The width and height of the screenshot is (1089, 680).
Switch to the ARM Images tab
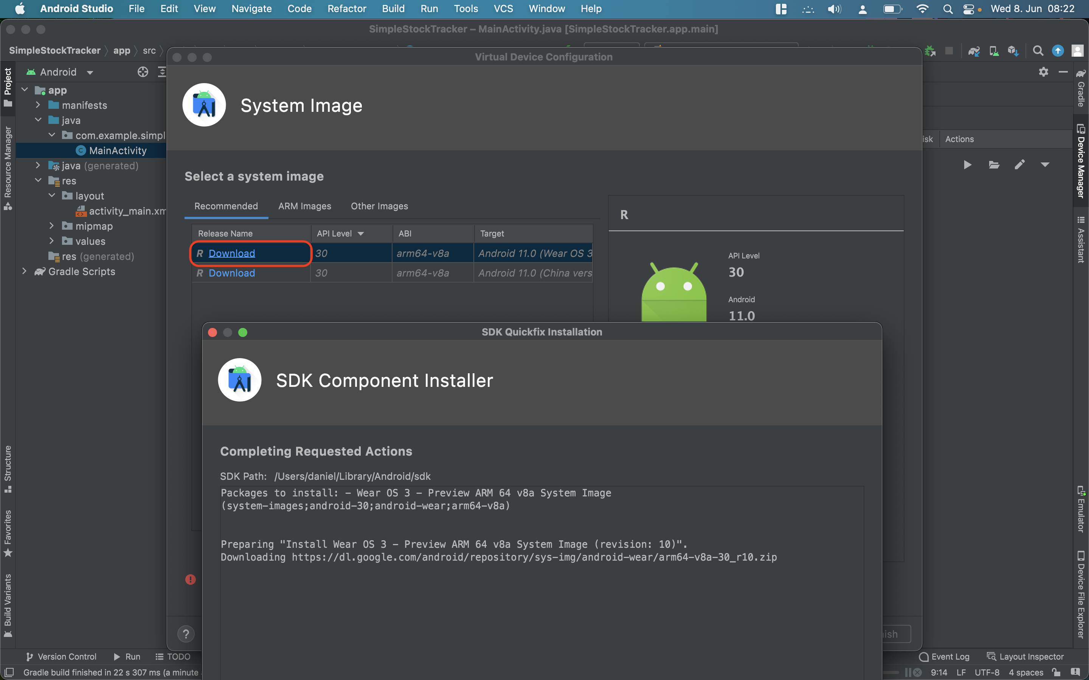coord(305,206)
